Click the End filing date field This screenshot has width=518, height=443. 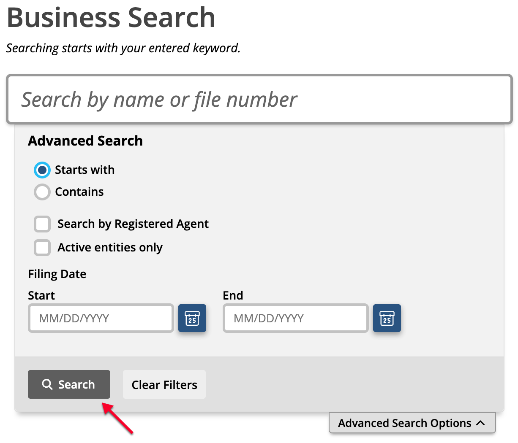296,318
